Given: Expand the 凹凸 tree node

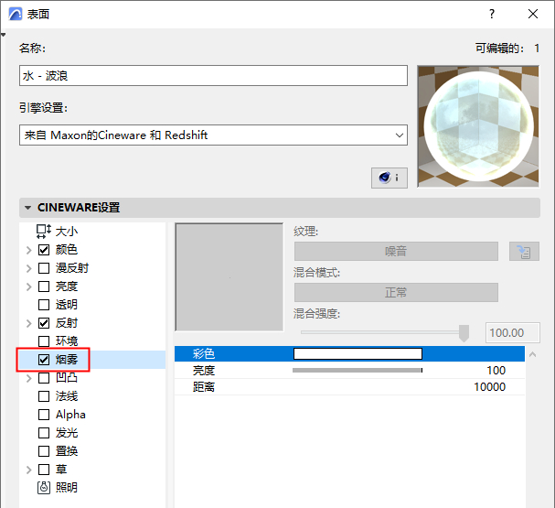Looking at the screenshot, I should pyautogui.click(x=29, y=378).
